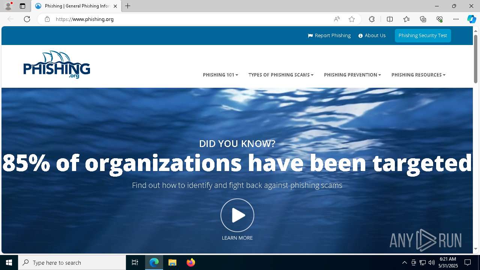This screenshot has height=270, width=480.
Task: Open the Copilot sidebar icon
Action: pyautogui.click(x=471, y=19)
